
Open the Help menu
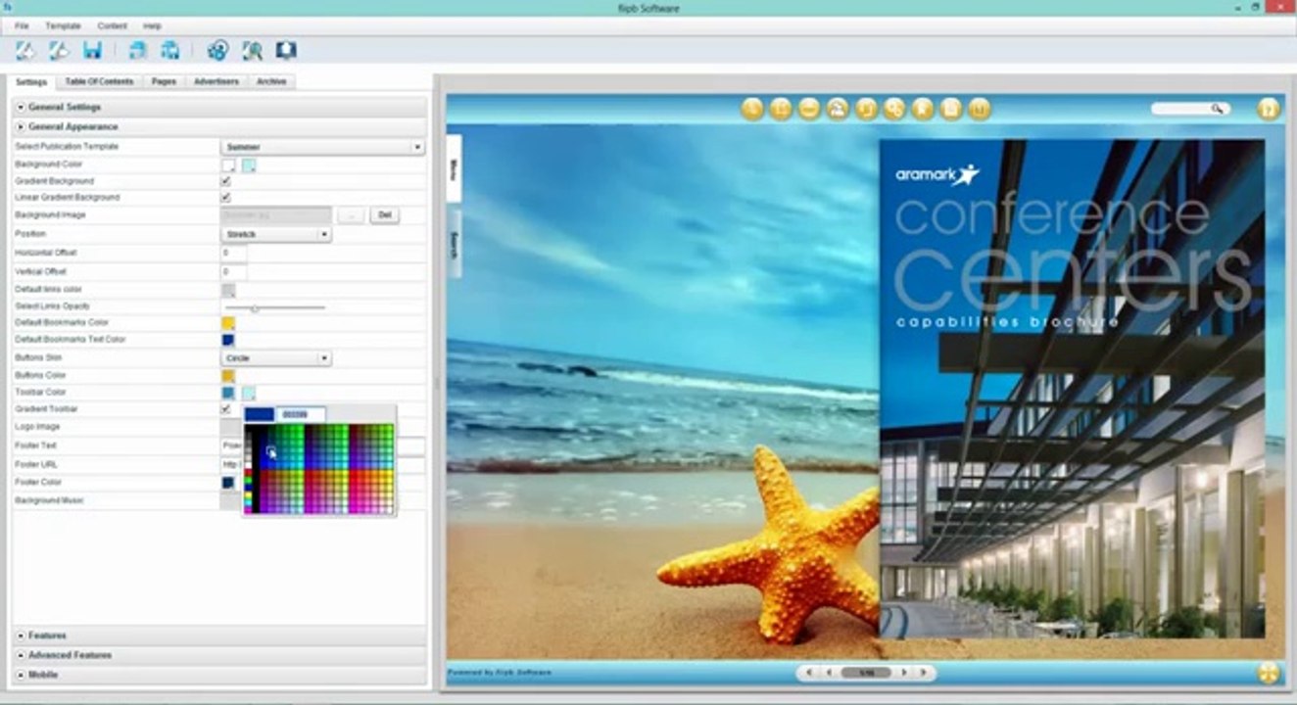(152, 25)
